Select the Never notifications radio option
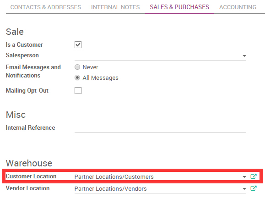Viewport: 265px width, 215px height. point(77,67)
